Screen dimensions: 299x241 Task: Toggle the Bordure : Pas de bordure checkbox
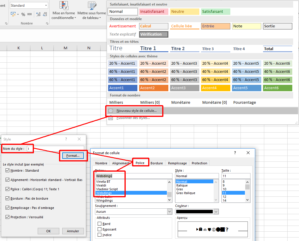click(x=7, y=198)
